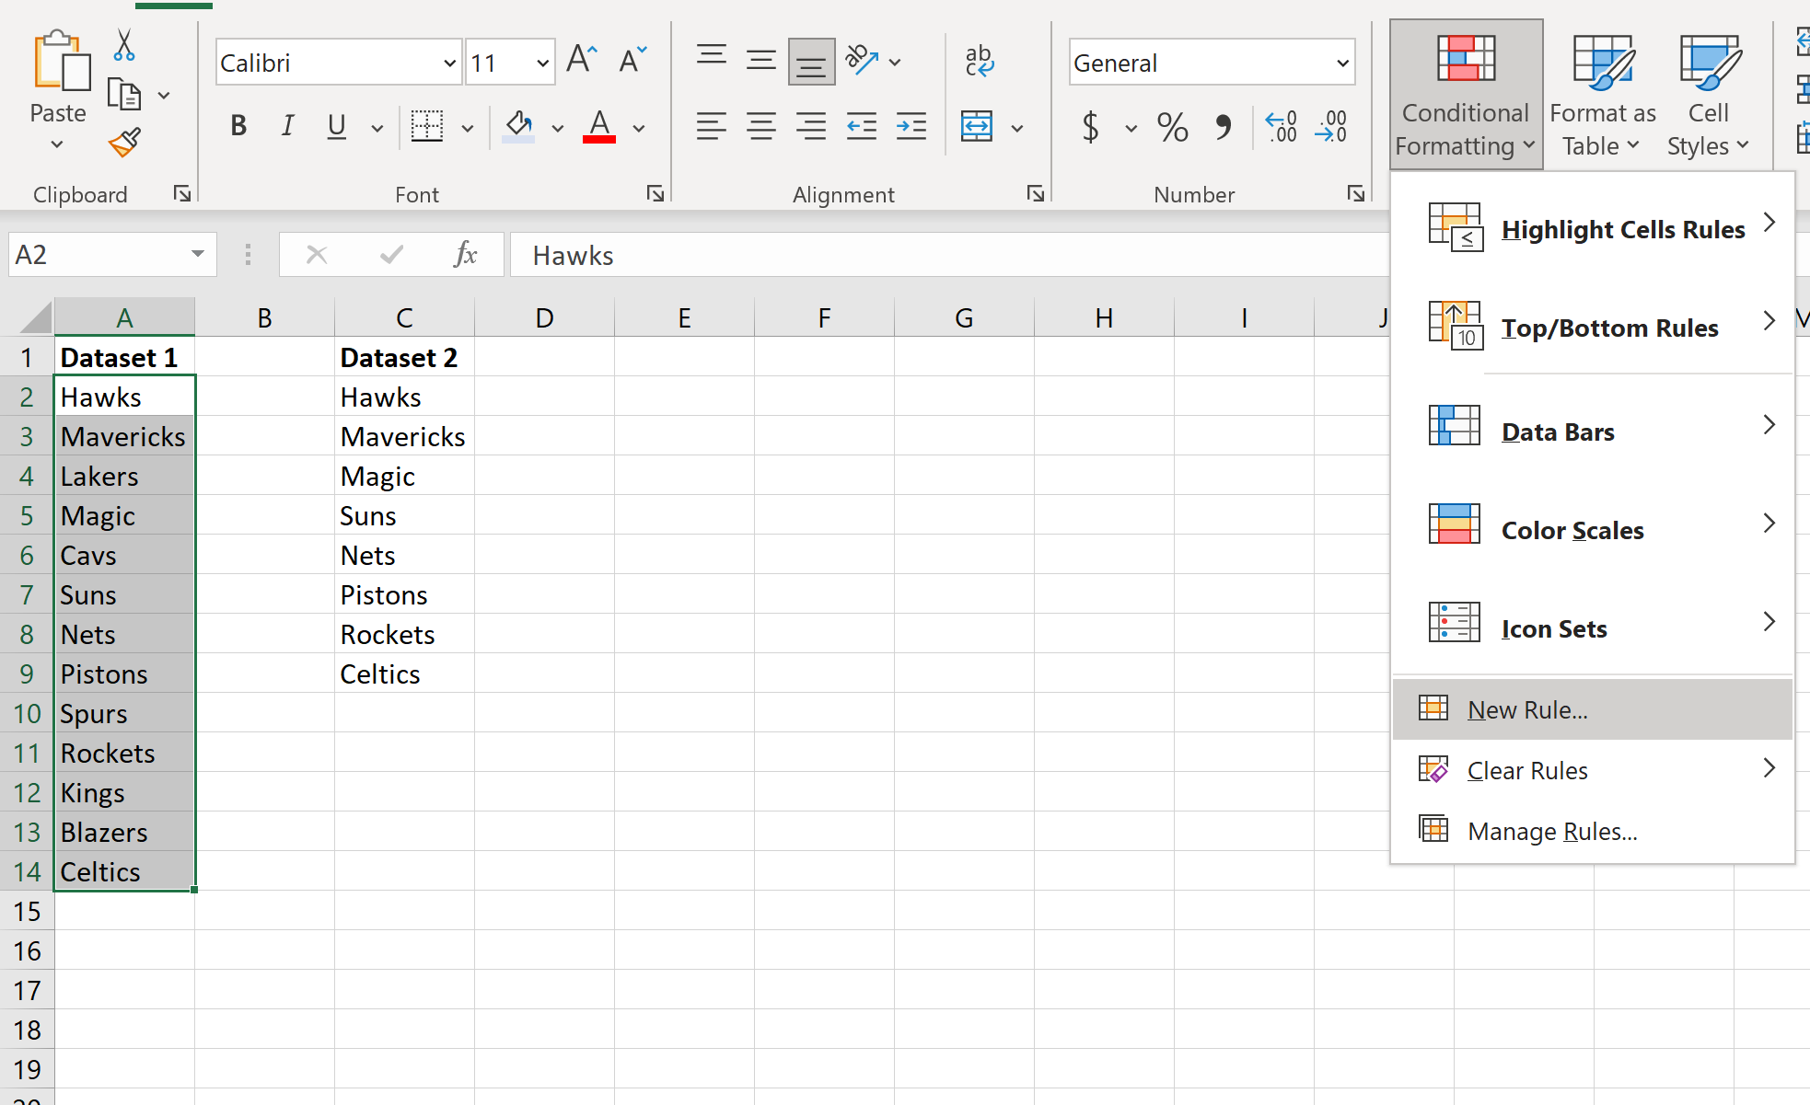The image size is (1810, 1105).
Task: Center text horizontally
Action: pos(760,126)
